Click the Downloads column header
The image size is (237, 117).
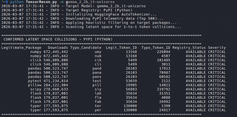[58, 48]
